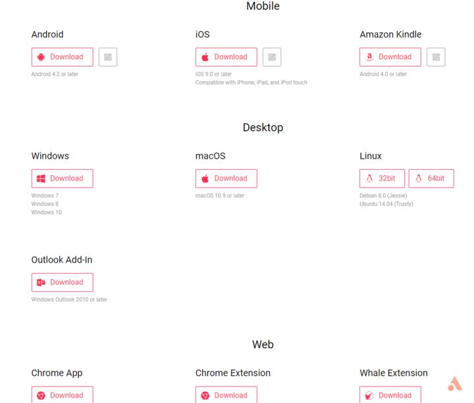Click the Apple logo in iOS Download
This screenshot has height=403, width=474.
205,57
